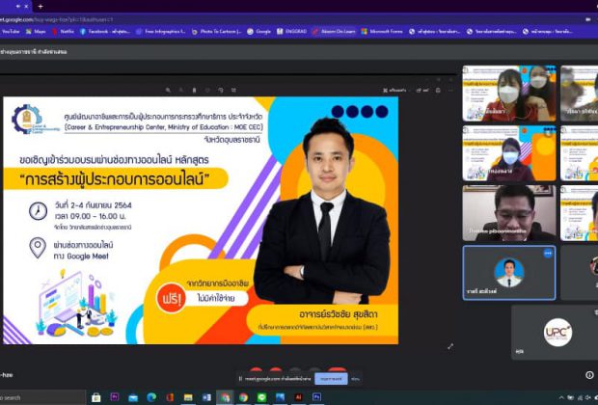Open the YouTube bookmark
This screenshot has height=405, width=598.
[x=12, y=31]
